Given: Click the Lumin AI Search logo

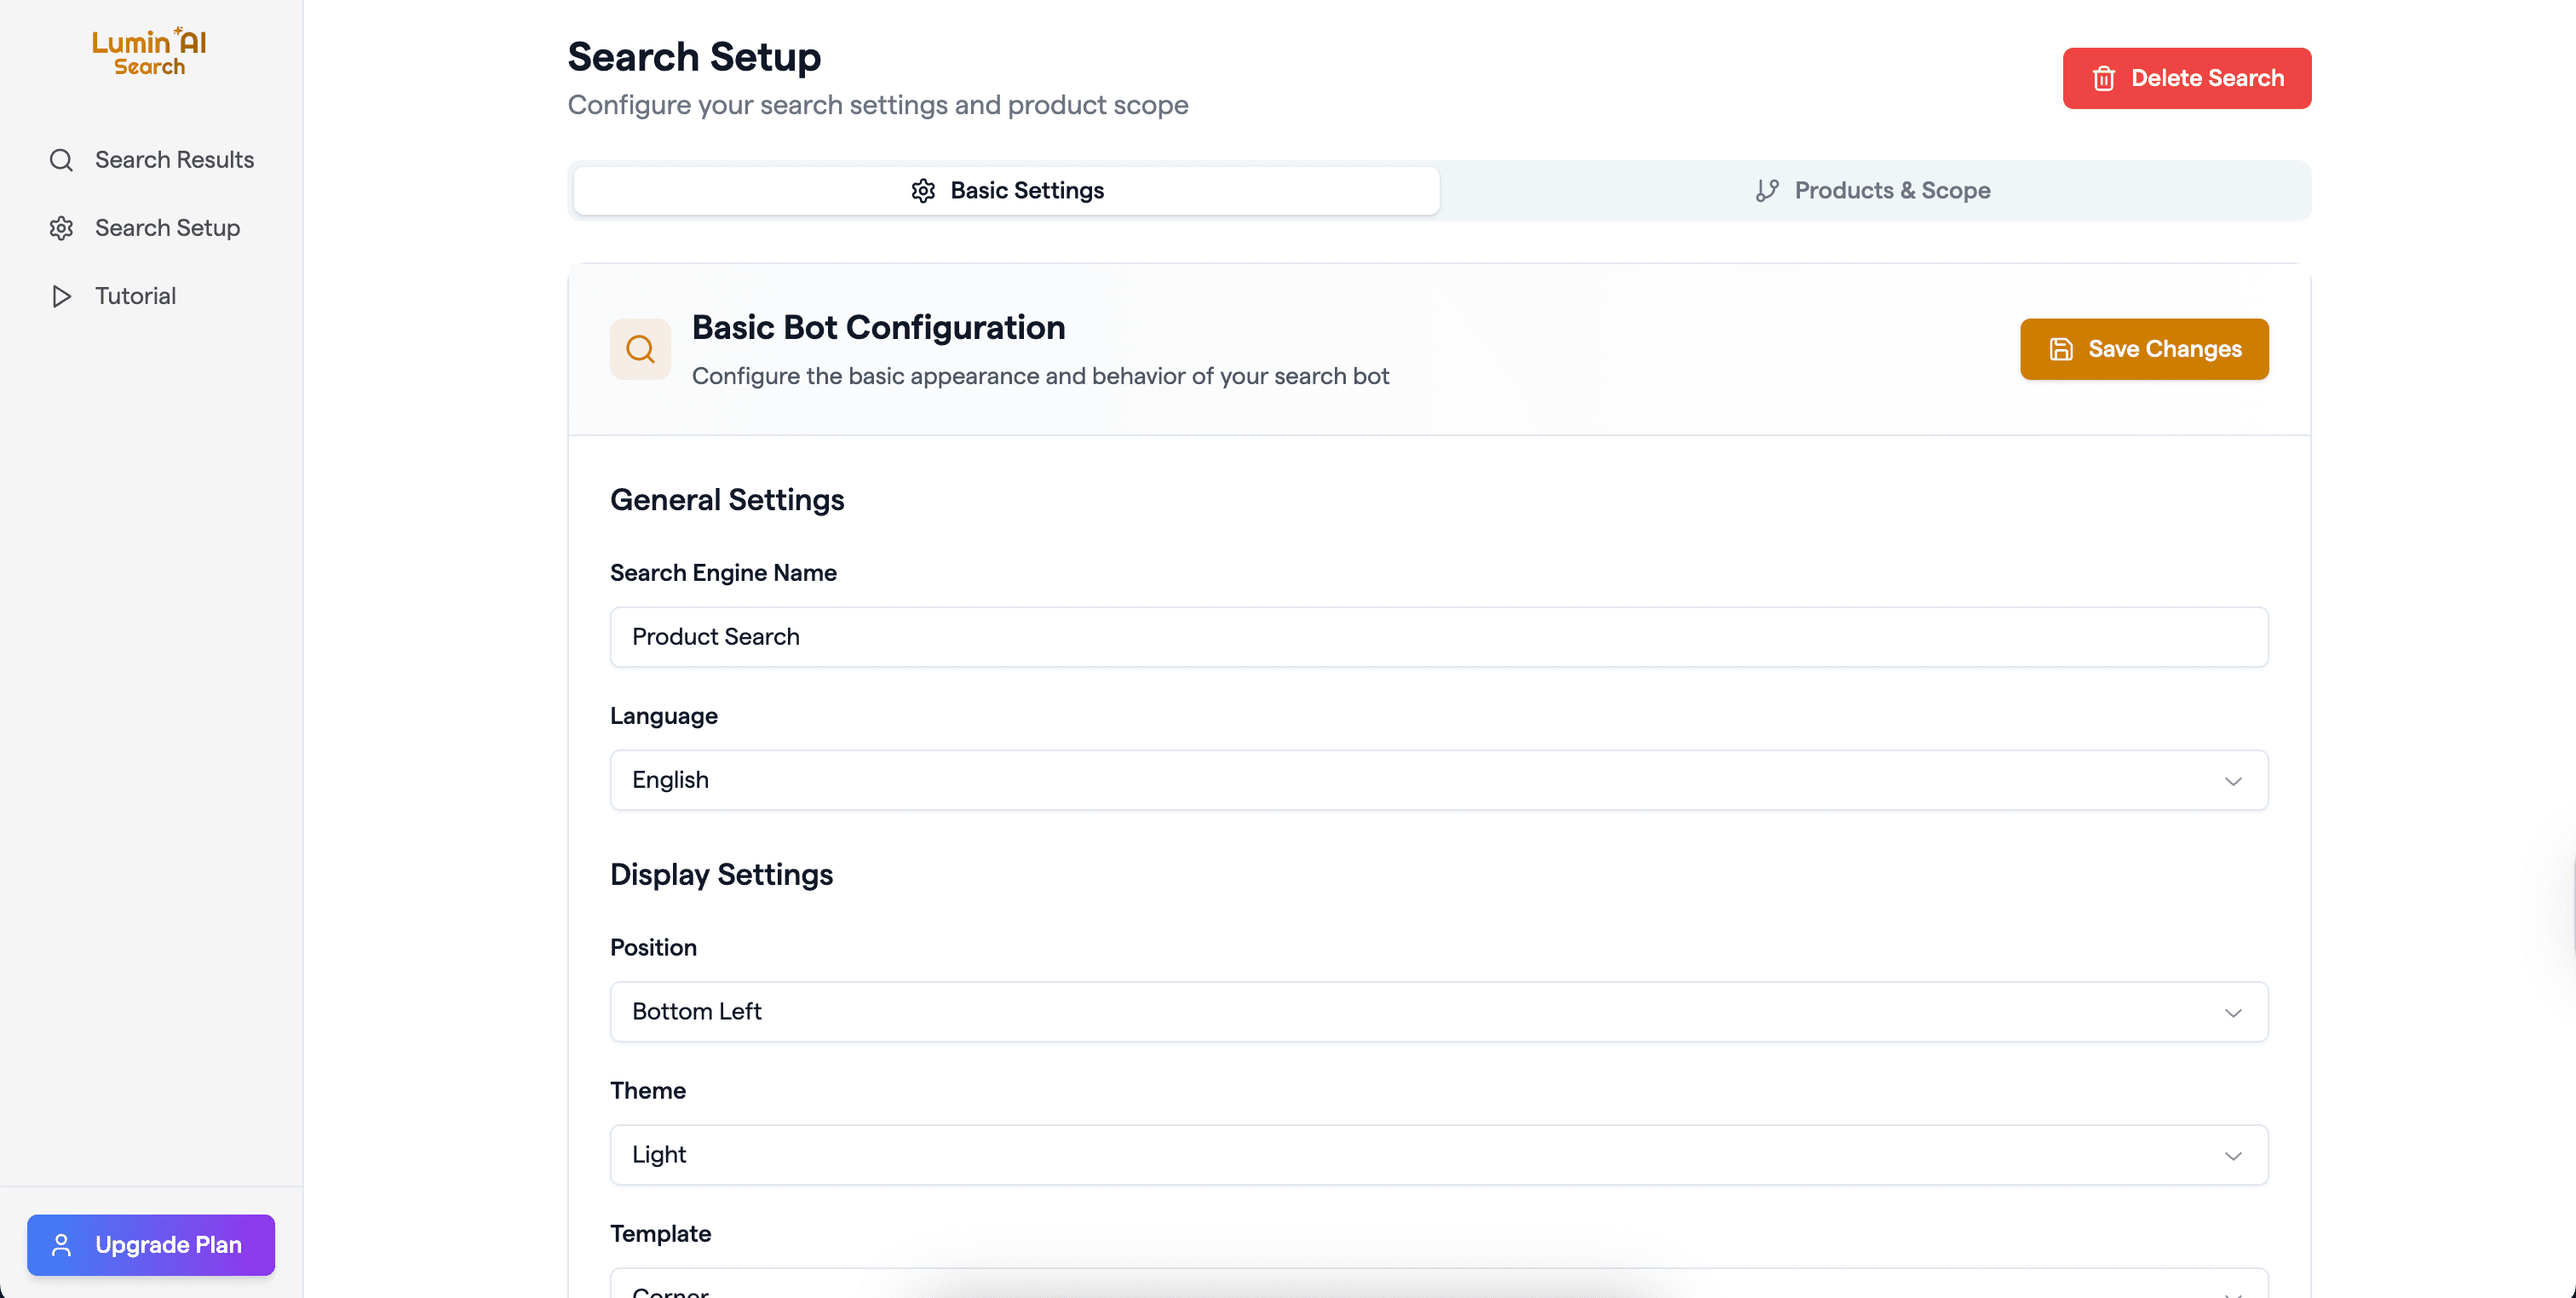Looking at the screenshot, I should coord(149,52).
